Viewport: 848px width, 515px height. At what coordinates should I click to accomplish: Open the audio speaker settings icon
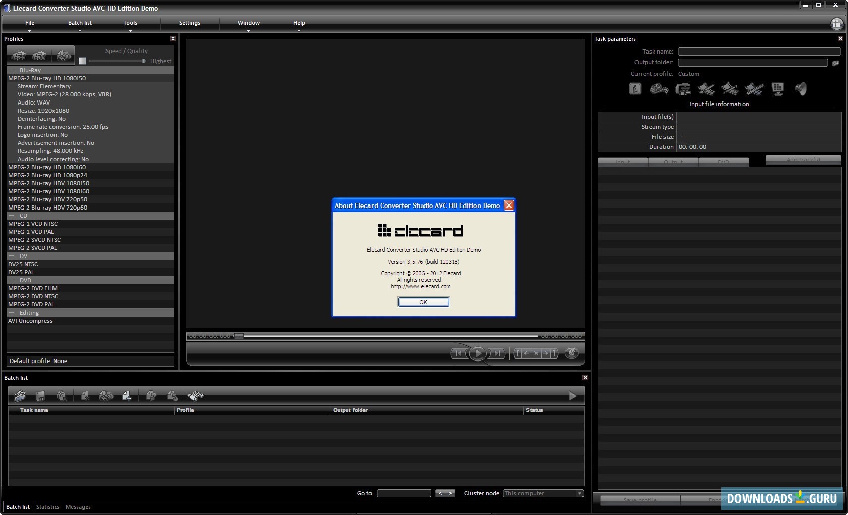[x=801, y=89]
